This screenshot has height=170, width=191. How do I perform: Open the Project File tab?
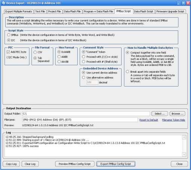pyautogui.click(x=54, y=12)
